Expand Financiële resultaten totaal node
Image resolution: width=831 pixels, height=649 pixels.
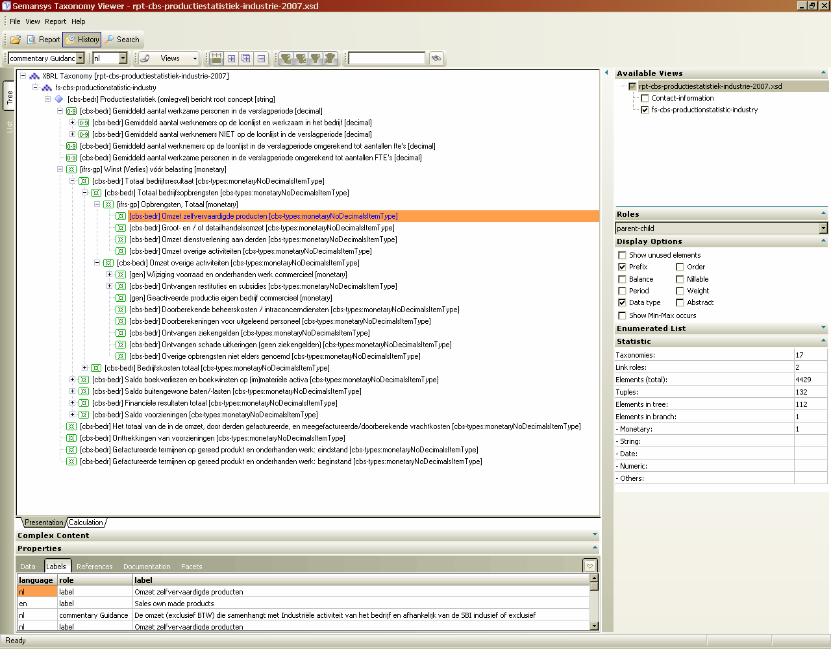(x=72, y=403)
